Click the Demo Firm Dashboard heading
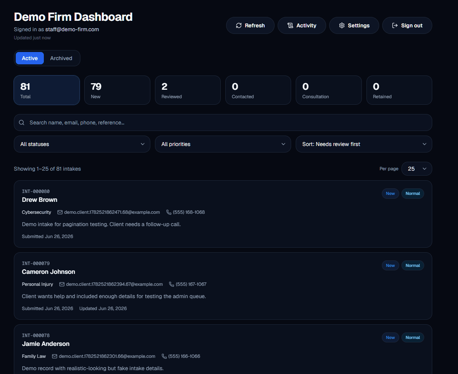The width and height of the screenshot is (458, 374). (73, 17)
